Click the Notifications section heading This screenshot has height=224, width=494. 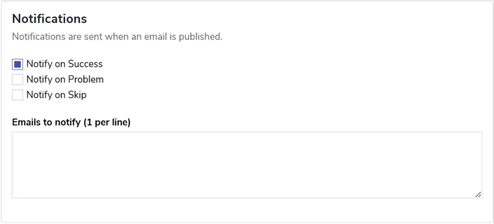pos(49,19)
